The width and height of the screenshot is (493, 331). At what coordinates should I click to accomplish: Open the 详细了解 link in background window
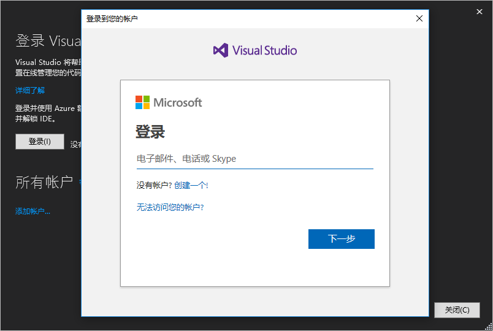[x=30, y=91]
